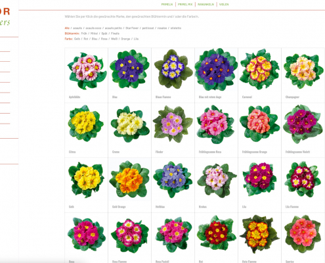This screenshot has height=263, width=325.
Task: Choose Früh bloom time filter
Action: (x=84, y=34)
